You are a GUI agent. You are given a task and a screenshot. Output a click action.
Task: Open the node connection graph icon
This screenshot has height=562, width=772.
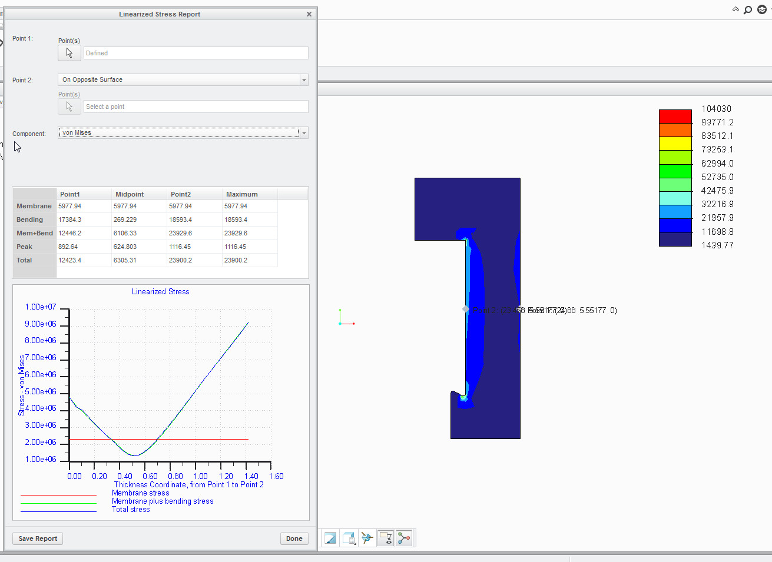pyautogui.click(x=405, y=537)
